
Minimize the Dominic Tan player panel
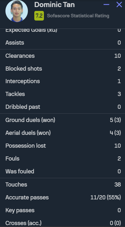coord(106,4)
